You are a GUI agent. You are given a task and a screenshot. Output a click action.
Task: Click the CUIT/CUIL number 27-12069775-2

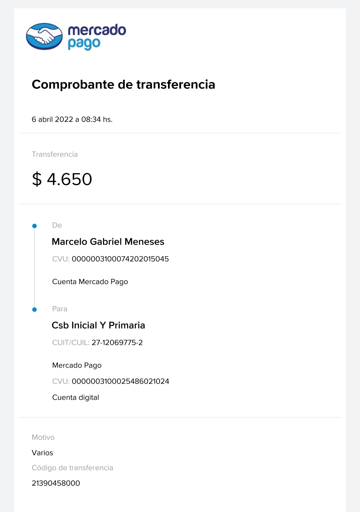(x=117, y=343)
